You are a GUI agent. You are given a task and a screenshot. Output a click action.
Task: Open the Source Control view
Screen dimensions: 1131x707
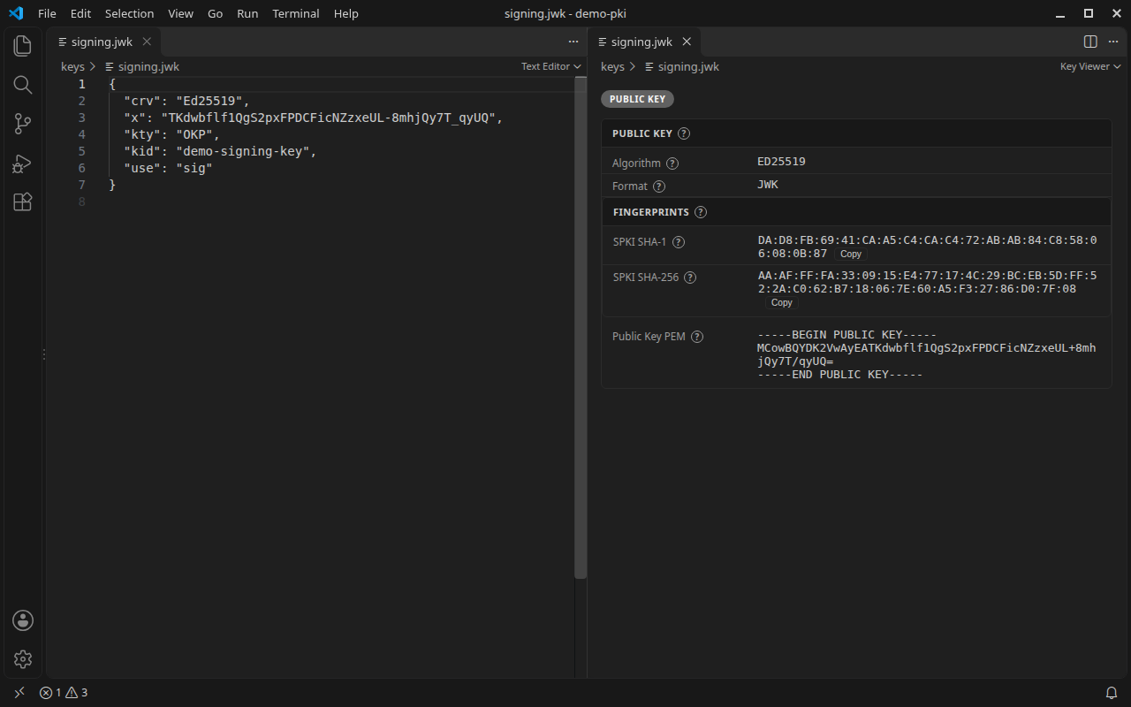[23, 124]
